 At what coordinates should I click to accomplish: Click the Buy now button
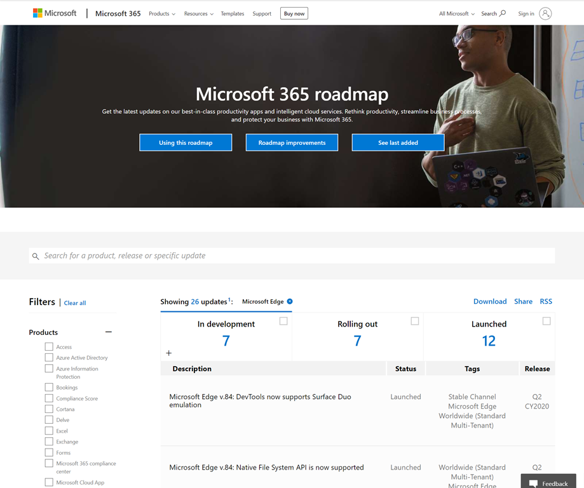pyautogui.click(x=294, y=13)
